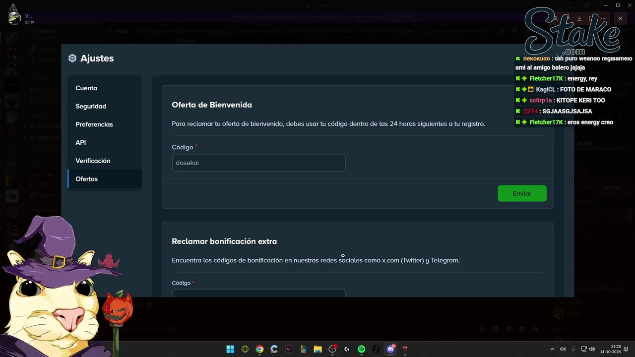Open the notification center bell icon
Screen dimensions: 635x357
point(626,349)
